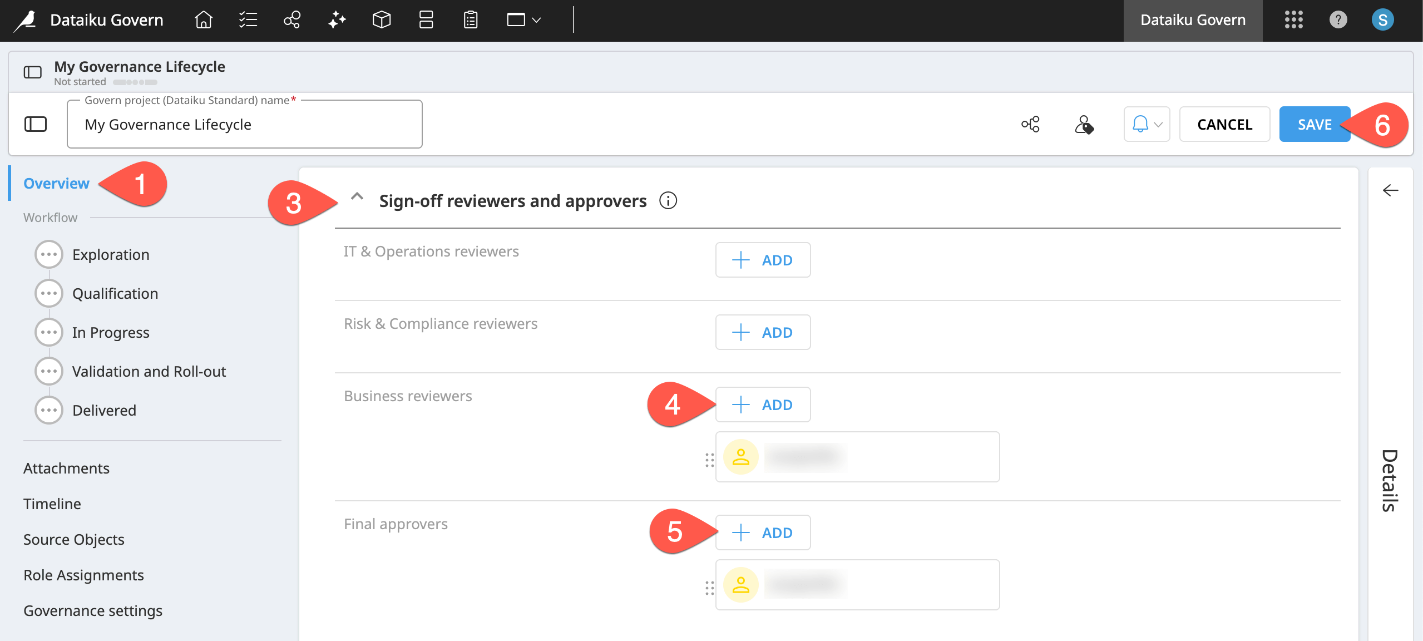Viewport: 1423px width, 641px height.
Task: Open the graph relations icon near Cancel
Action: [x=1030, y=124]
